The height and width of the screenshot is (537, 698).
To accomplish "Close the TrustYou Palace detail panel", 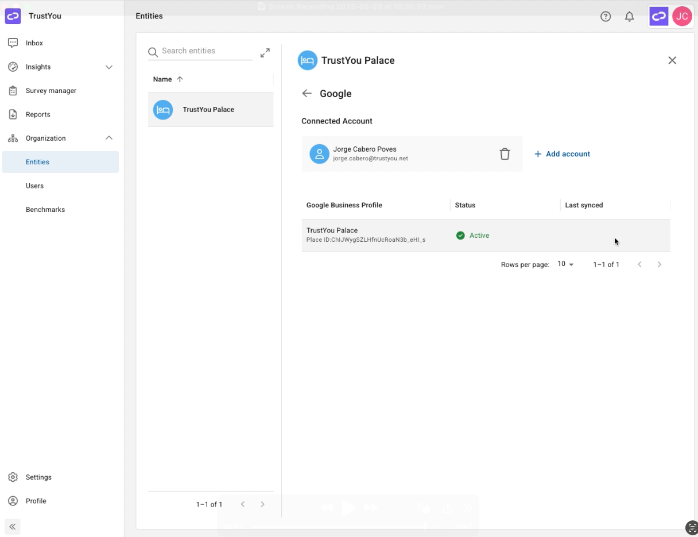I will point(672,60).
